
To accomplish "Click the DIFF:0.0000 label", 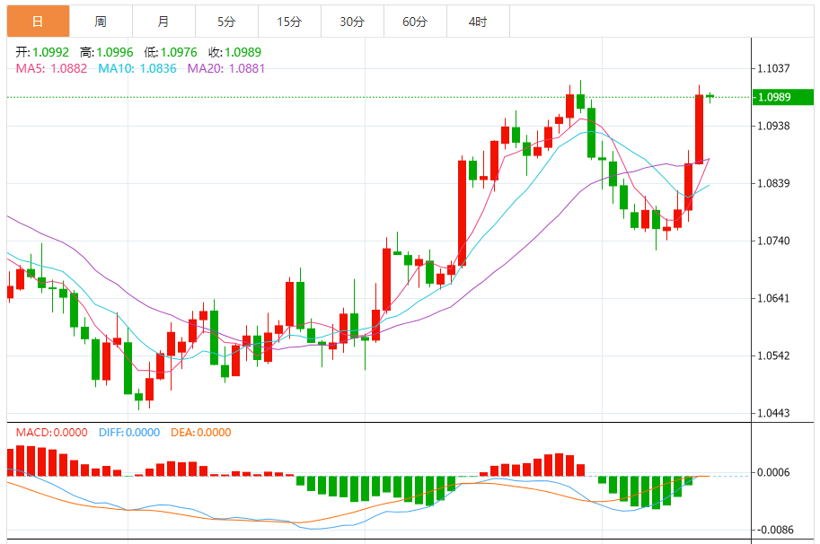I will click(129, 433).
